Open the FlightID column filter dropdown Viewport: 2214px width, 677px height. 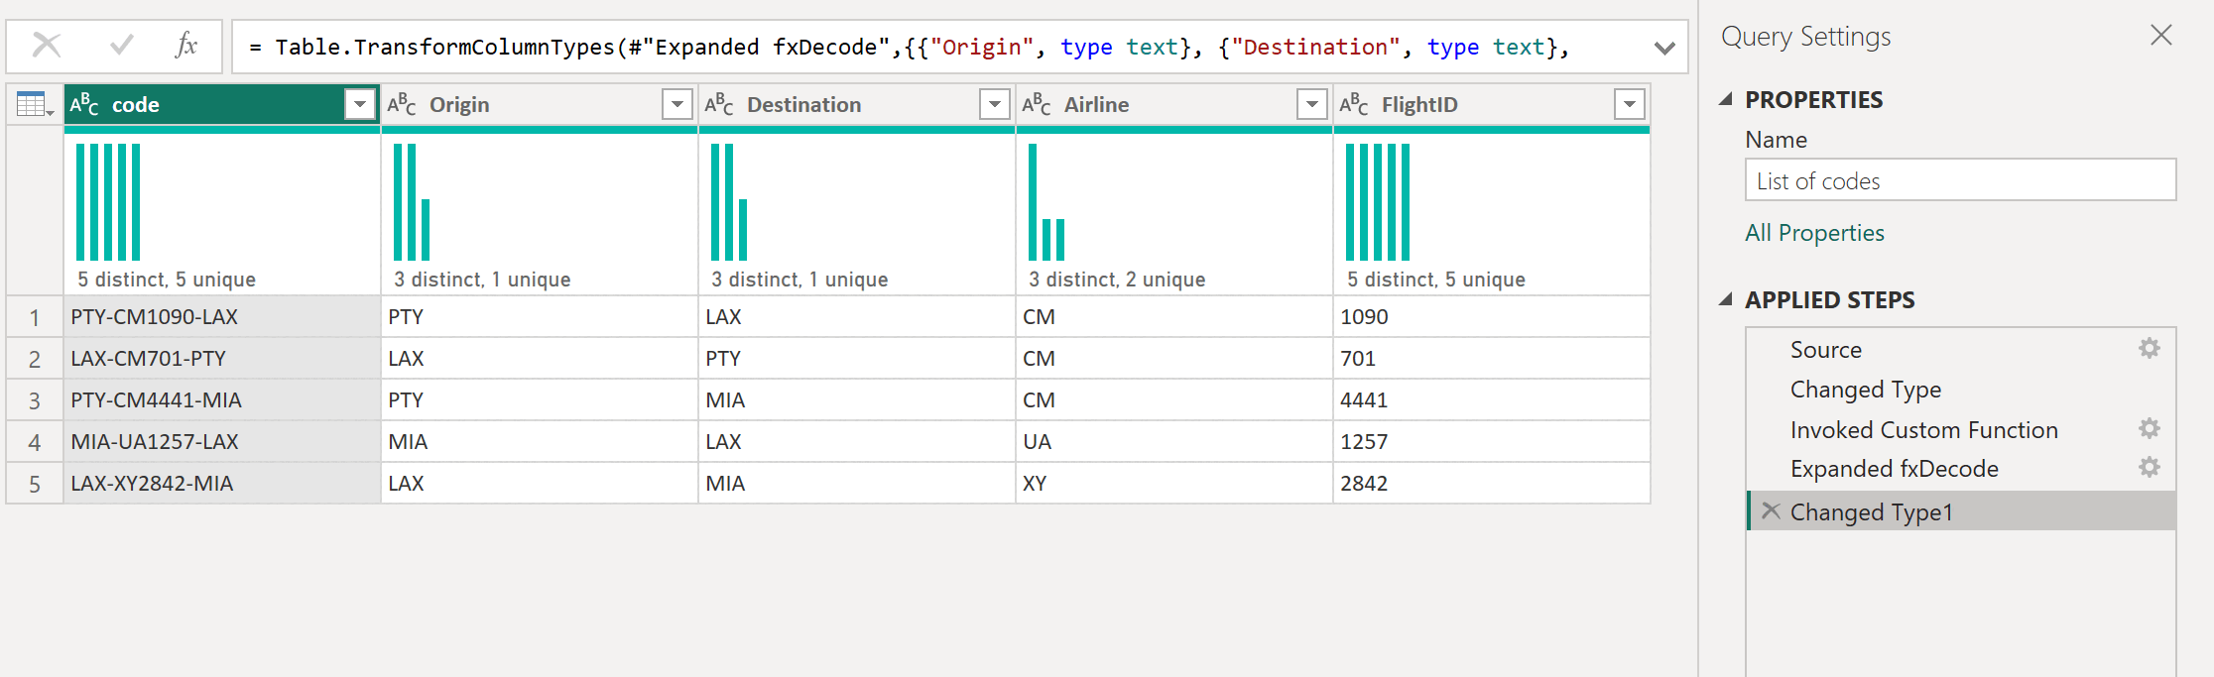click(1629, 104)
